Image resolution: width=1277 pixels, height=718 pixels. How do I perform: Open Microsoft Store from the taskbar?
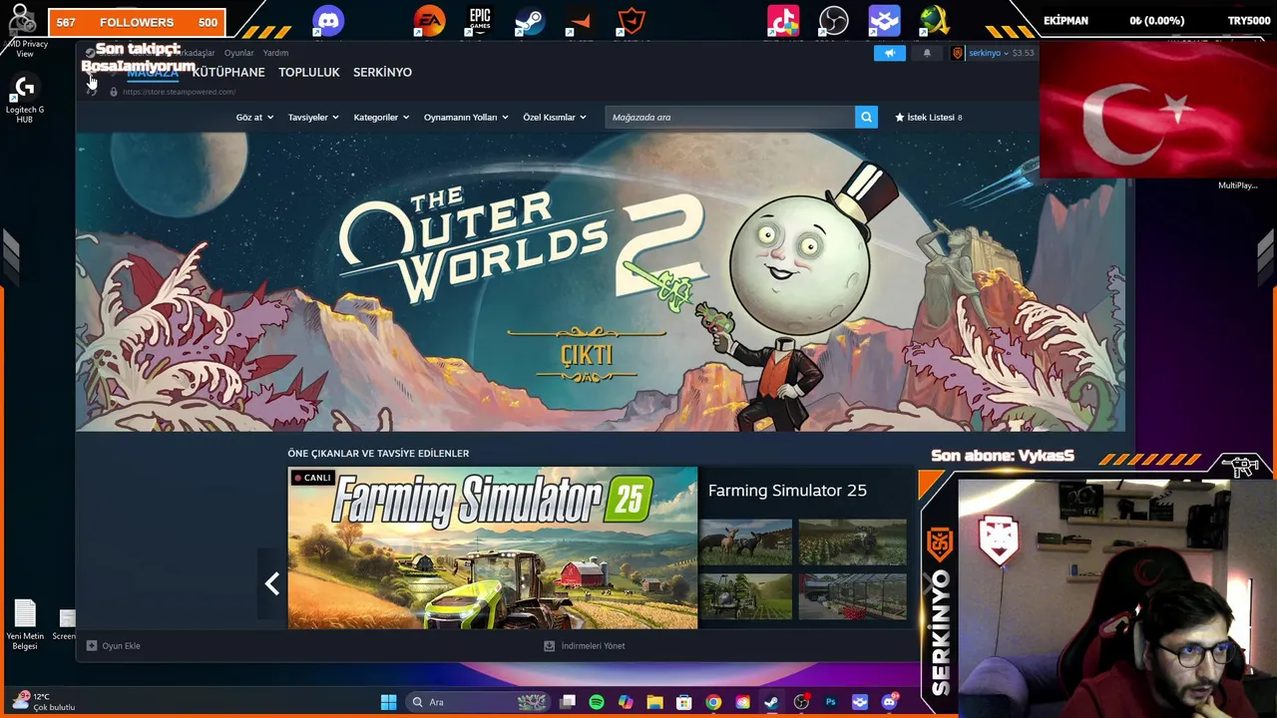pyautogui.click(x=684, y=702)
